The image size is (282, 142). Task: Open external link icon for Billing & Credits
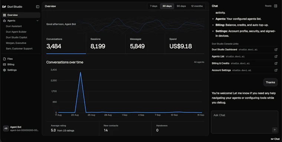click(276, 63)
